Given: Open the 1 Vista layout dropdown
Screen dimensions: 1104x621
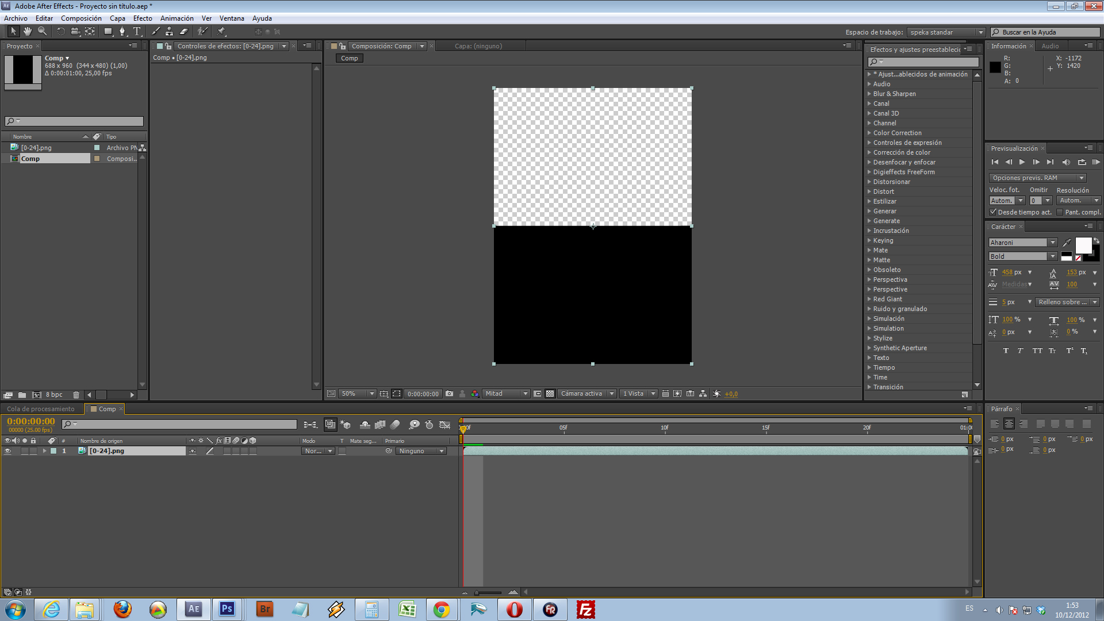Looking at the screenshot, I should pos(639,394).
